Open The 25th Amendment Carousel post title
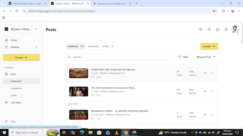The height and width of the screenshot is (136, 243). tap(113, 88)
